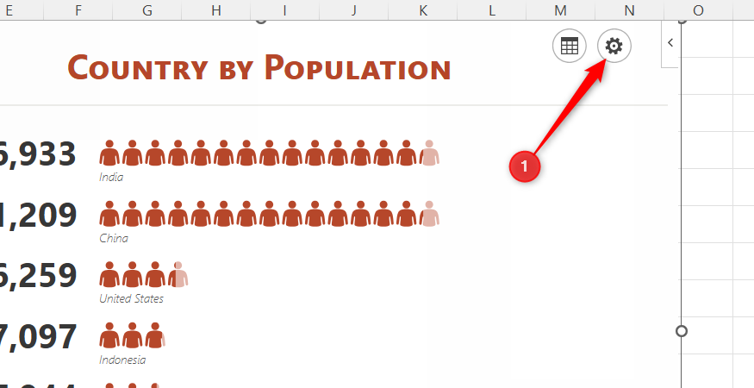Click the Indonesia label
Image resolution: width=754 pixels, height=388 pixels.
[122, 360]
